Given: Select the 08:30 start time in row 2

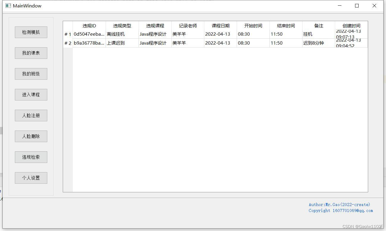Looking at the screenshot, I should pyautogui.click(x=253, y=43).
